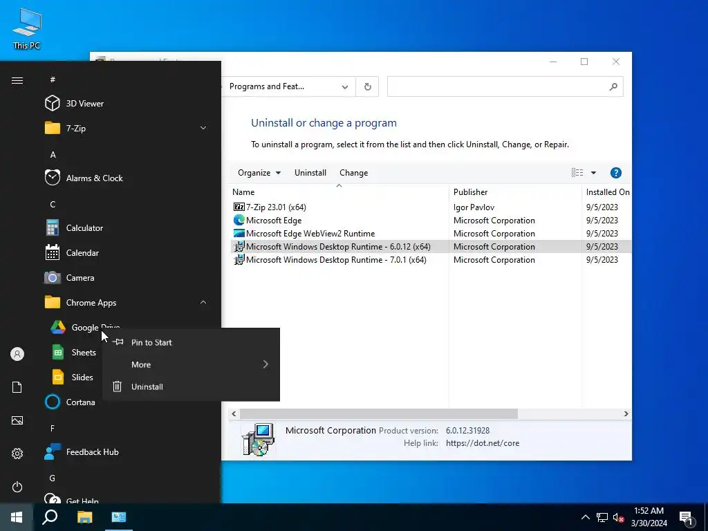The image size is (708, 531).
Task: Click the horizontal scrollbar right arrow
Action: (626, 413)
